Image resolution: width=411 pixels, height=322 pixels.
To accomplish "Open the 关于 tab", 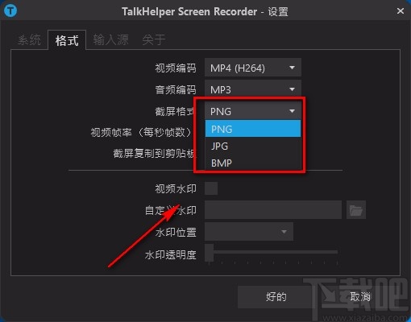I will pos(154,40).
